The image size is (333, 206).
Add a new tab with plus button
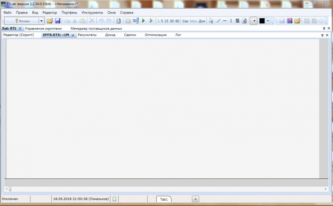[196, 199]
